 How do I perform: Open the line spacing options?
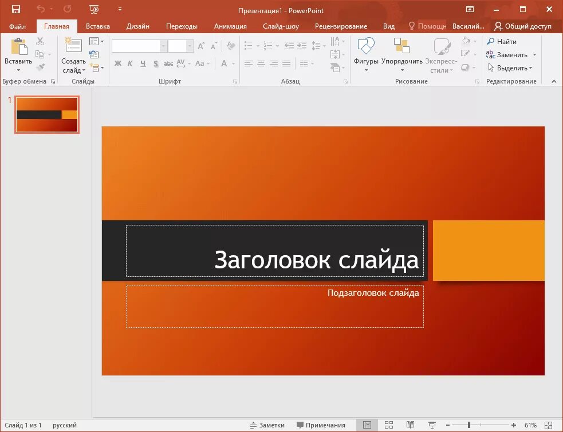(318, 46)
